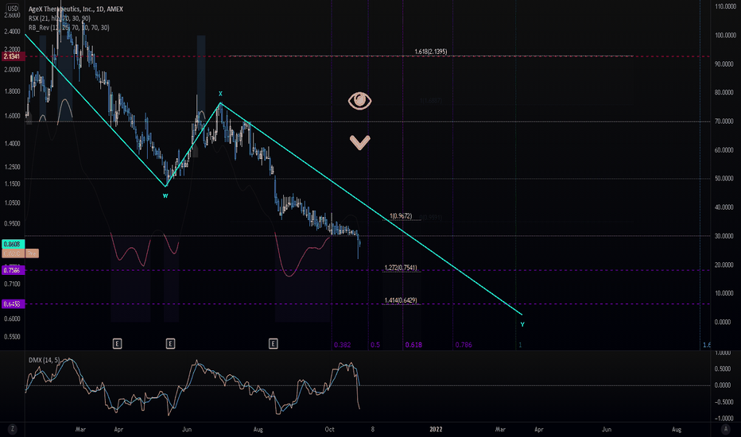
Task: Click the 0.5 Fib time zone label
Action: (x=374, y=345)
